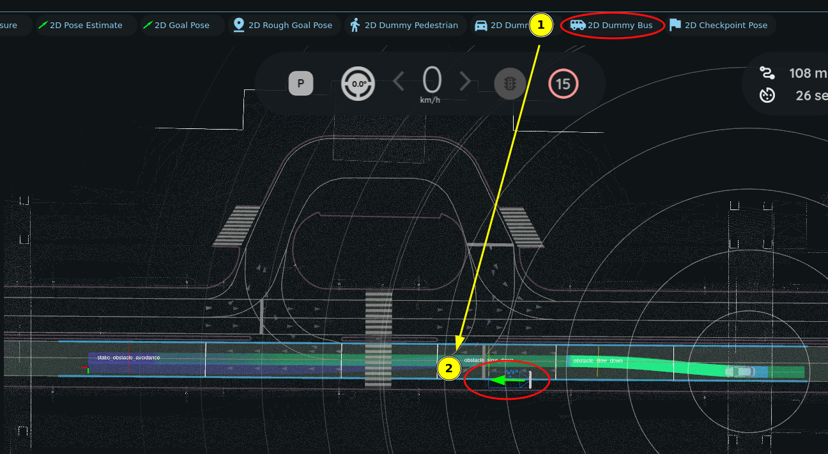This screenshot has height=454, width=828.
Task: Click the estimated time remaining icon
Action: 767,96
